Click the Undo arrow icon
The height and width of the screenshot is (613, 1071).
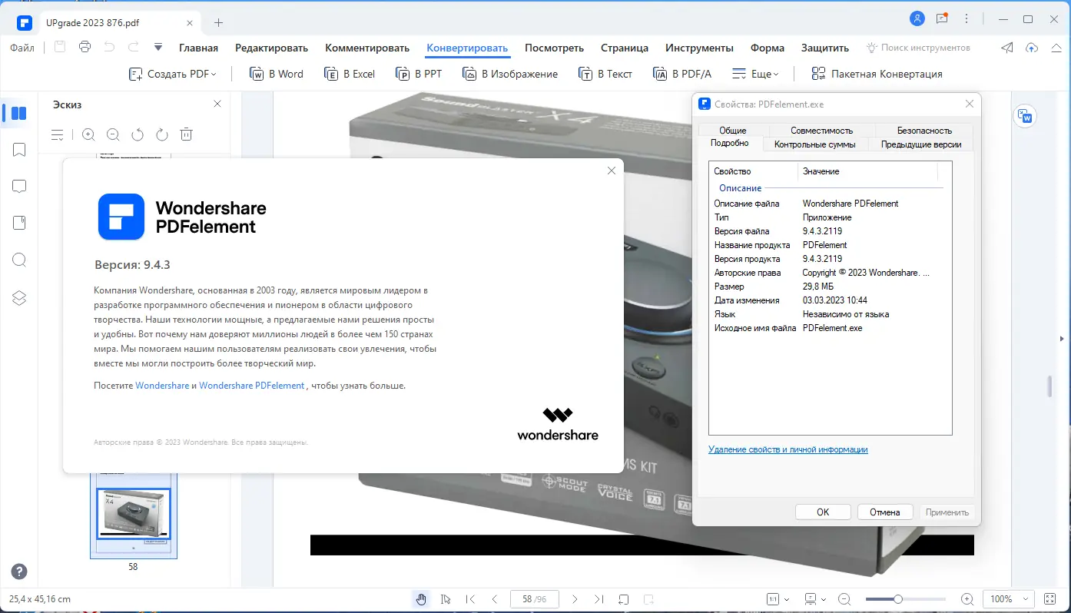click(x=109, y=48)
